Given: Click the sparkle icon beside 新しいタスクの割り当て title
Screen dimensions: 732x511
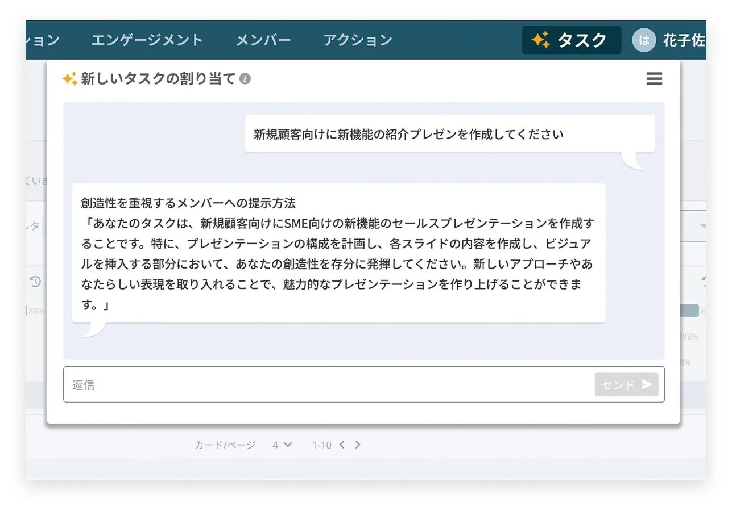Looking at the screenshot, I should coord(69,79).
